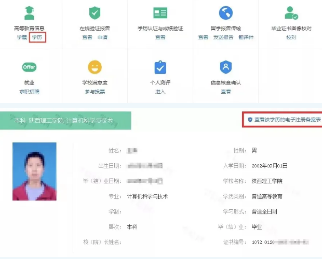Click the blue clipboard icon above 个人测评
Image resolution: width=322 pixels, height=259 pixels.
click(x=160, y=67)
